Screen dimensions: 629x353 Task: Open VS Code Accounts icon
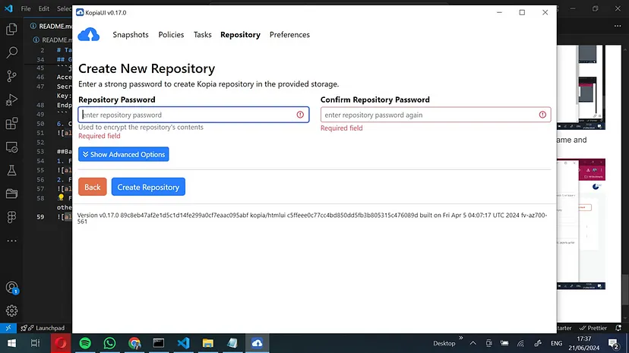pos(11,288)
